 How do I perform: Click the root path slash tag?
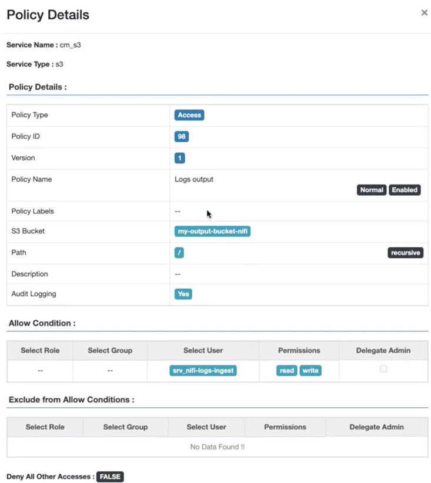tap(179, 253)
